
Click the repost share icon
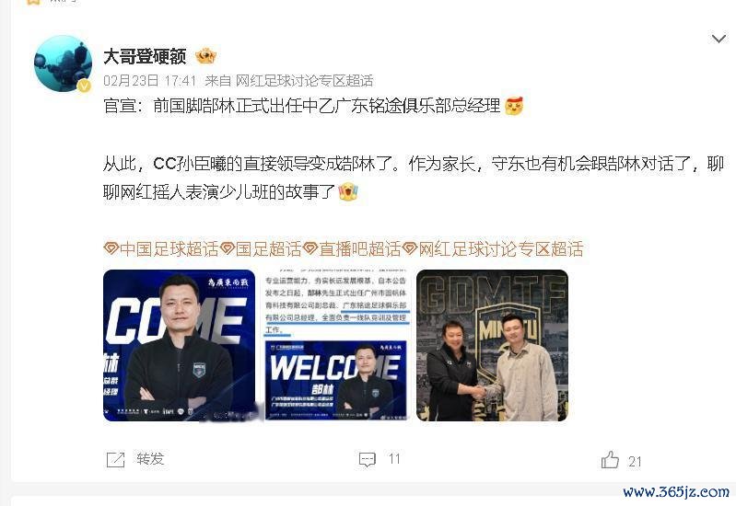pos(115,460)
